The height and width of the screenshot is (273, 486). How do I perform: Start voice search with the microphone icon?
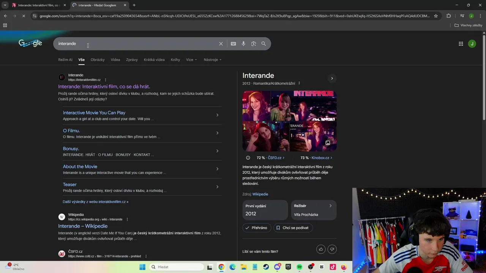(x=243, y=44)
